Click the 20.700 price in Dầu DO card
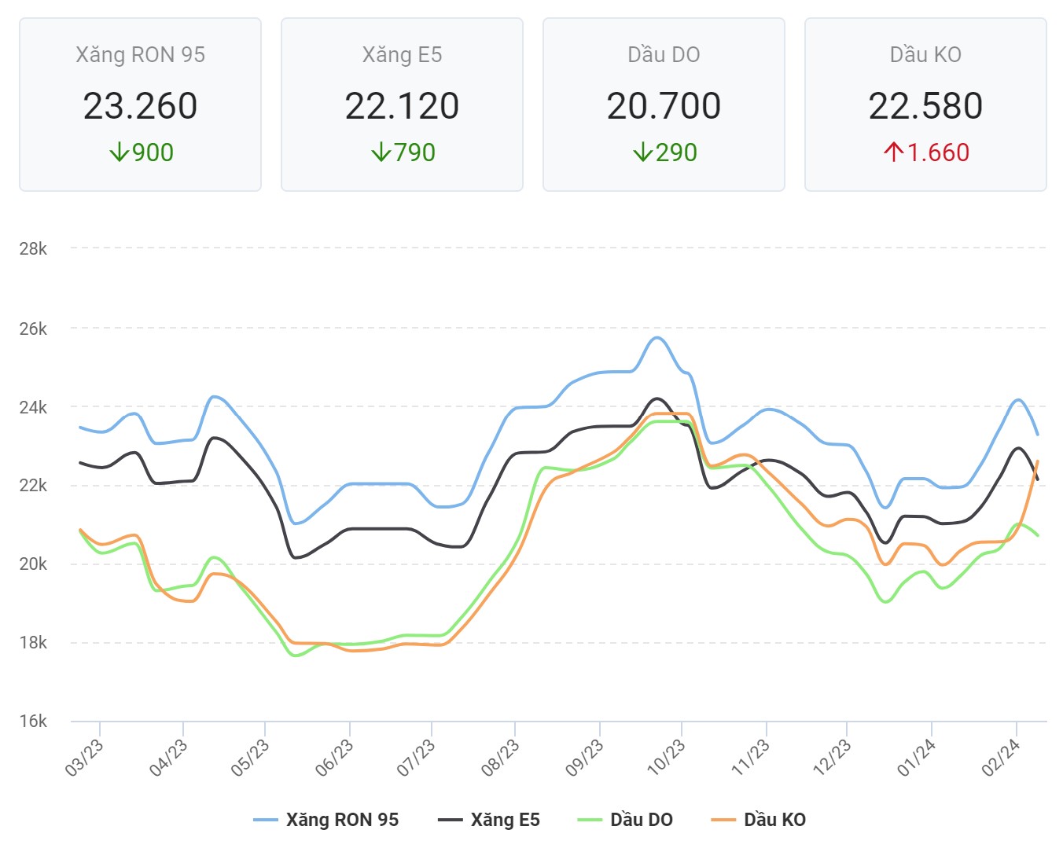1063x841 pixels. (x=664, y=106)
